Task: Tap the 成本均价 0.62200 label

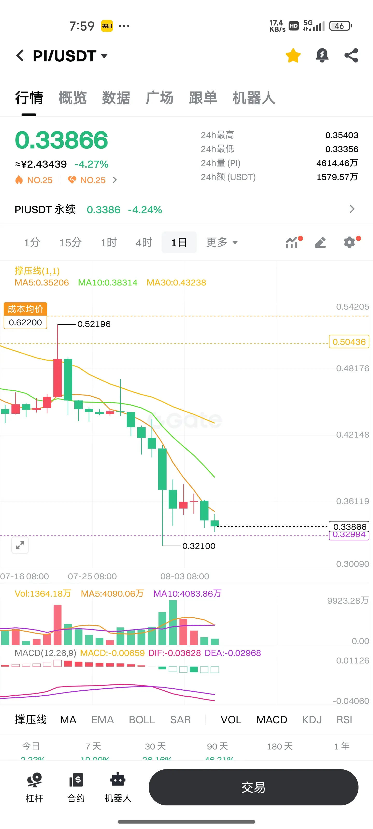Action: pyautogui.click(x=25, y=316)
